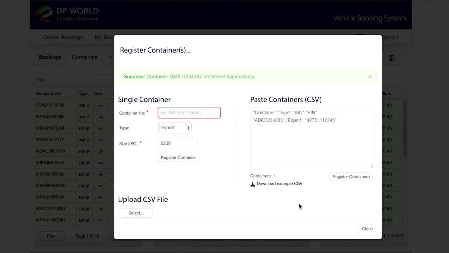Select container row MSKU8818410

50,163
